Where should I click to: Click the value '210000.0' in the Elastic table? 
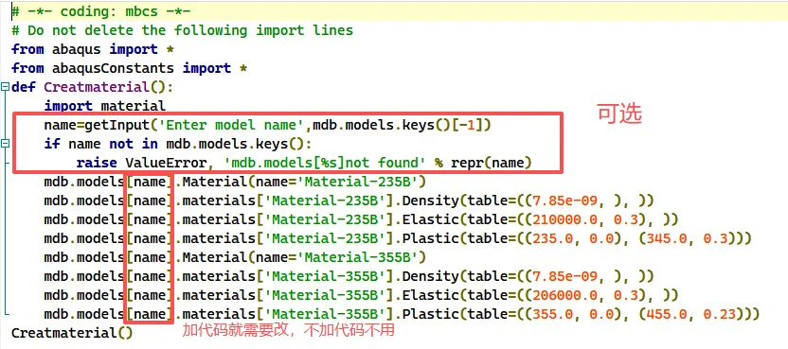565,220
